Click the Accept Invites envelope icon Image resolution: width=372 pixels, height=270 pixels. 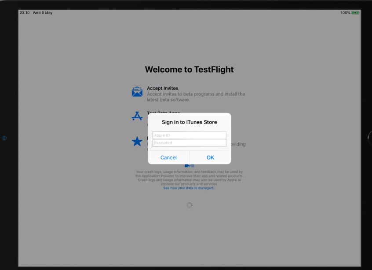pos(137,92)
